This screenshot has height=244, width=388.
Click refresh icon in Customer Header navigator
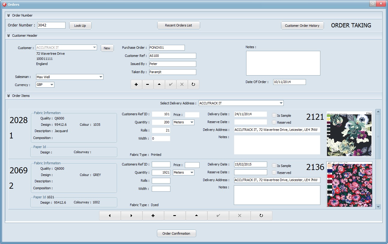click(193, 85)
